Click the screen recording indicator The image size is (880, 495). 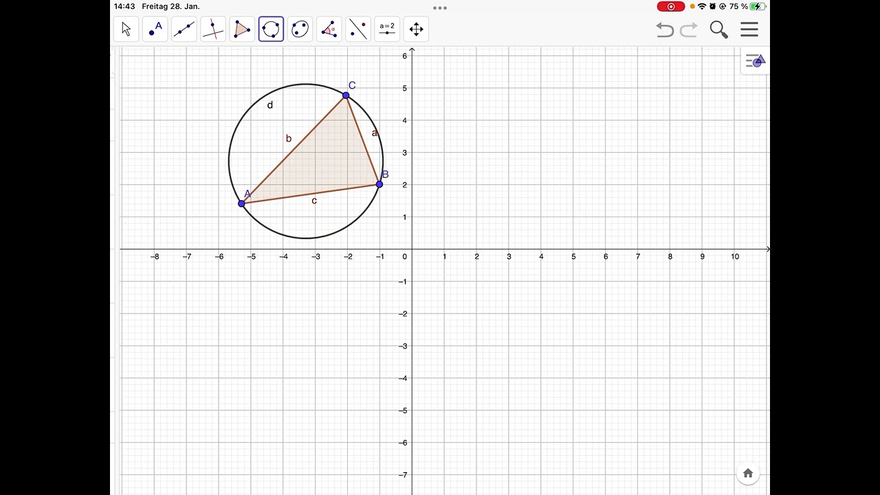(x=671, y=6)
